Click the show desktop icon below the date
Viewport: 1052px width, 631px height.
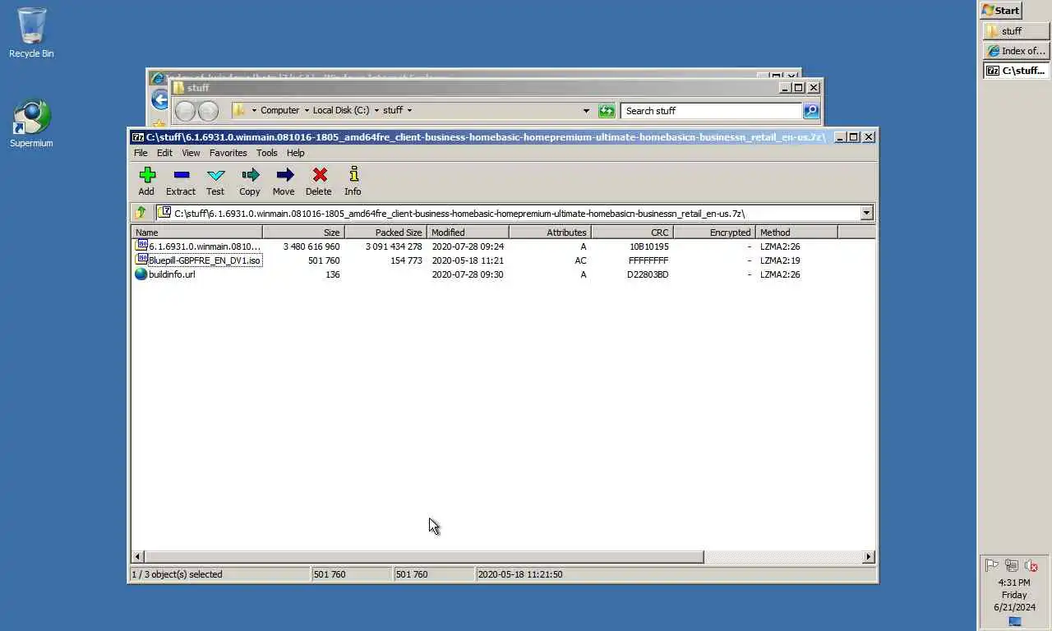pyautogui.click(x=1015, y=622)
